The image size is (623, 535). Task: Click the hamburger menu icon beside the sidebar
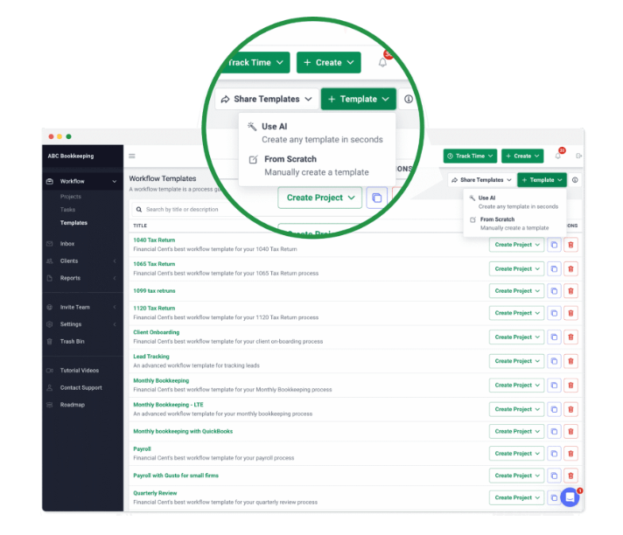pos(132,156)
